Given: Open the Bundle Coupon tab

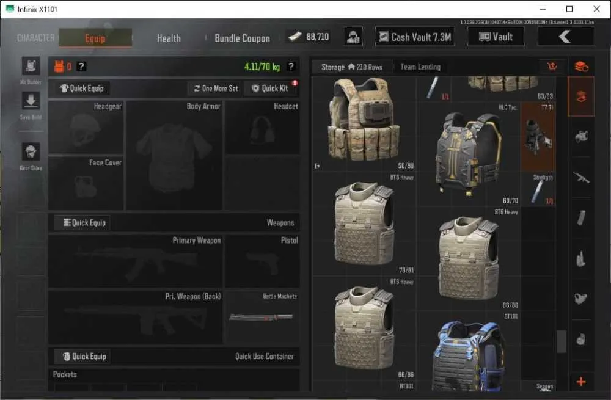Looking at the screenshot, I should [x=242, y=38].
